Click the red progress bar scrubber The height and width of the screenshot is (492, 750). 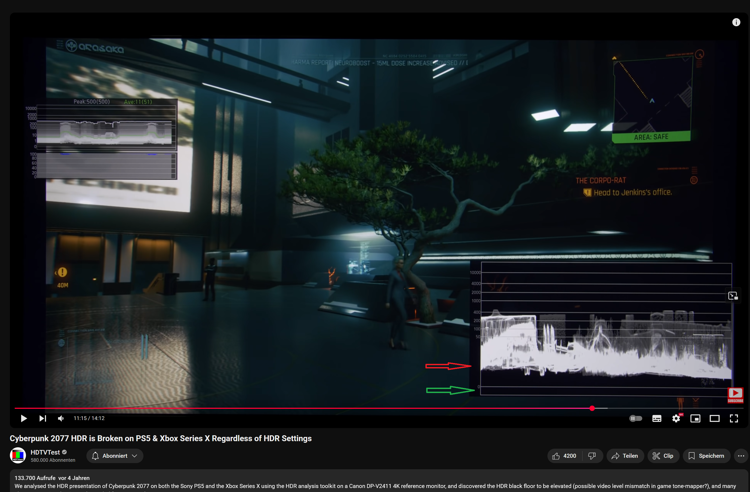(592, 408)
